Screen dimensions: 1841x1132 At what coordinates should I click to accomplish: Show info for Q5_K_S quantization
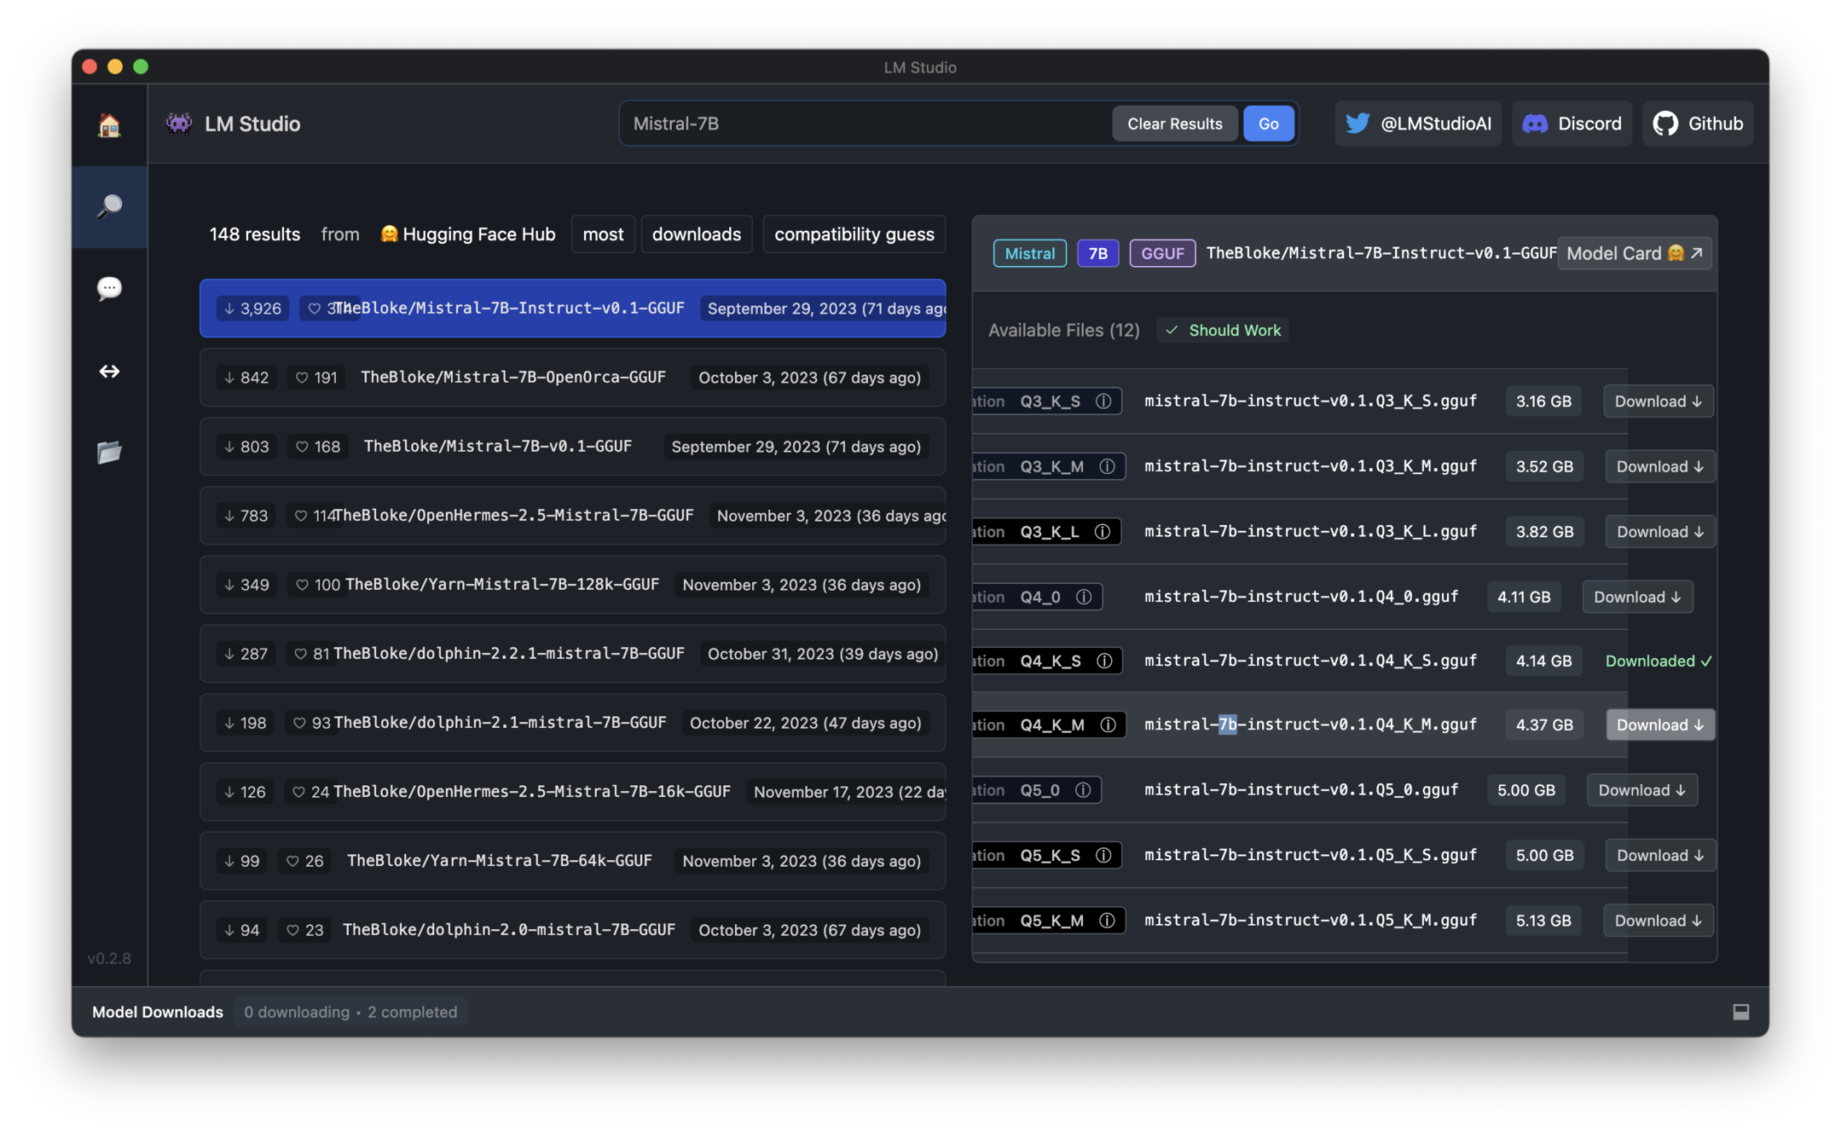point(1103,855)
